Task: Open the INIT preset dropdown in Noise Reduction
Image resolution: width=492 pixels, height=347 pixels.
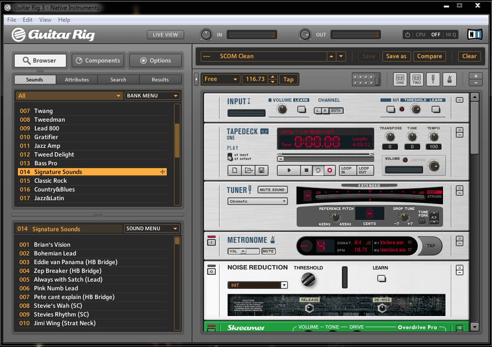Action: point(257,285)
